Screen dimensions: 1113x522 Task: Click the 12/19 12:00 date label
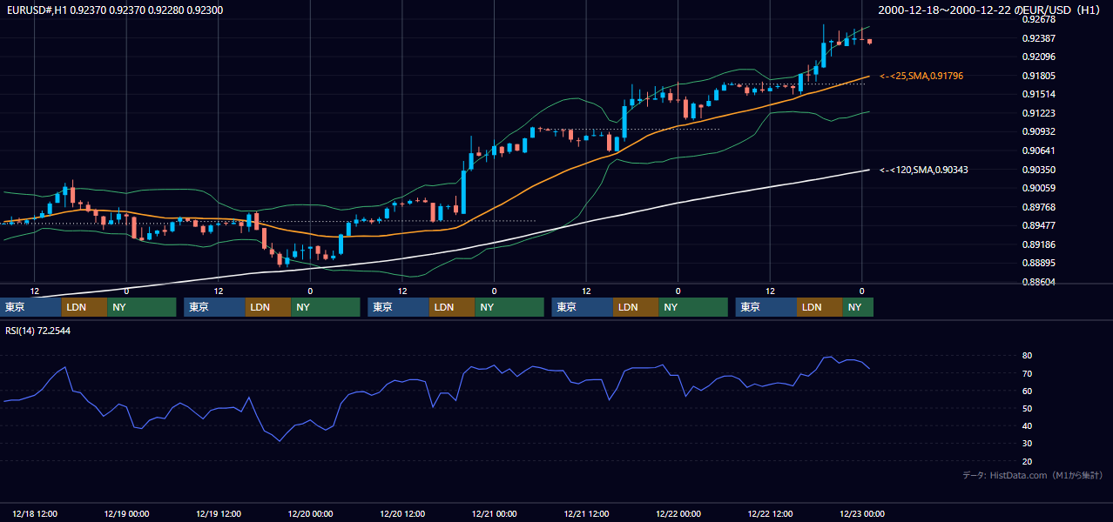click(x=219, y=513)
